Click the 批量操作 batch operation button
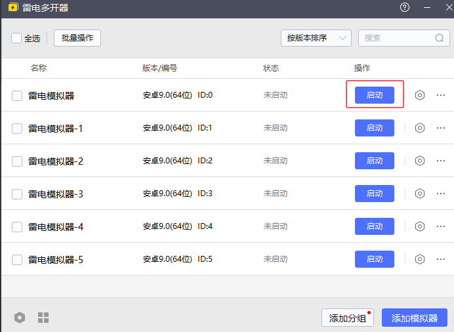Screen dimensions: 454x332 click(77, 38)
